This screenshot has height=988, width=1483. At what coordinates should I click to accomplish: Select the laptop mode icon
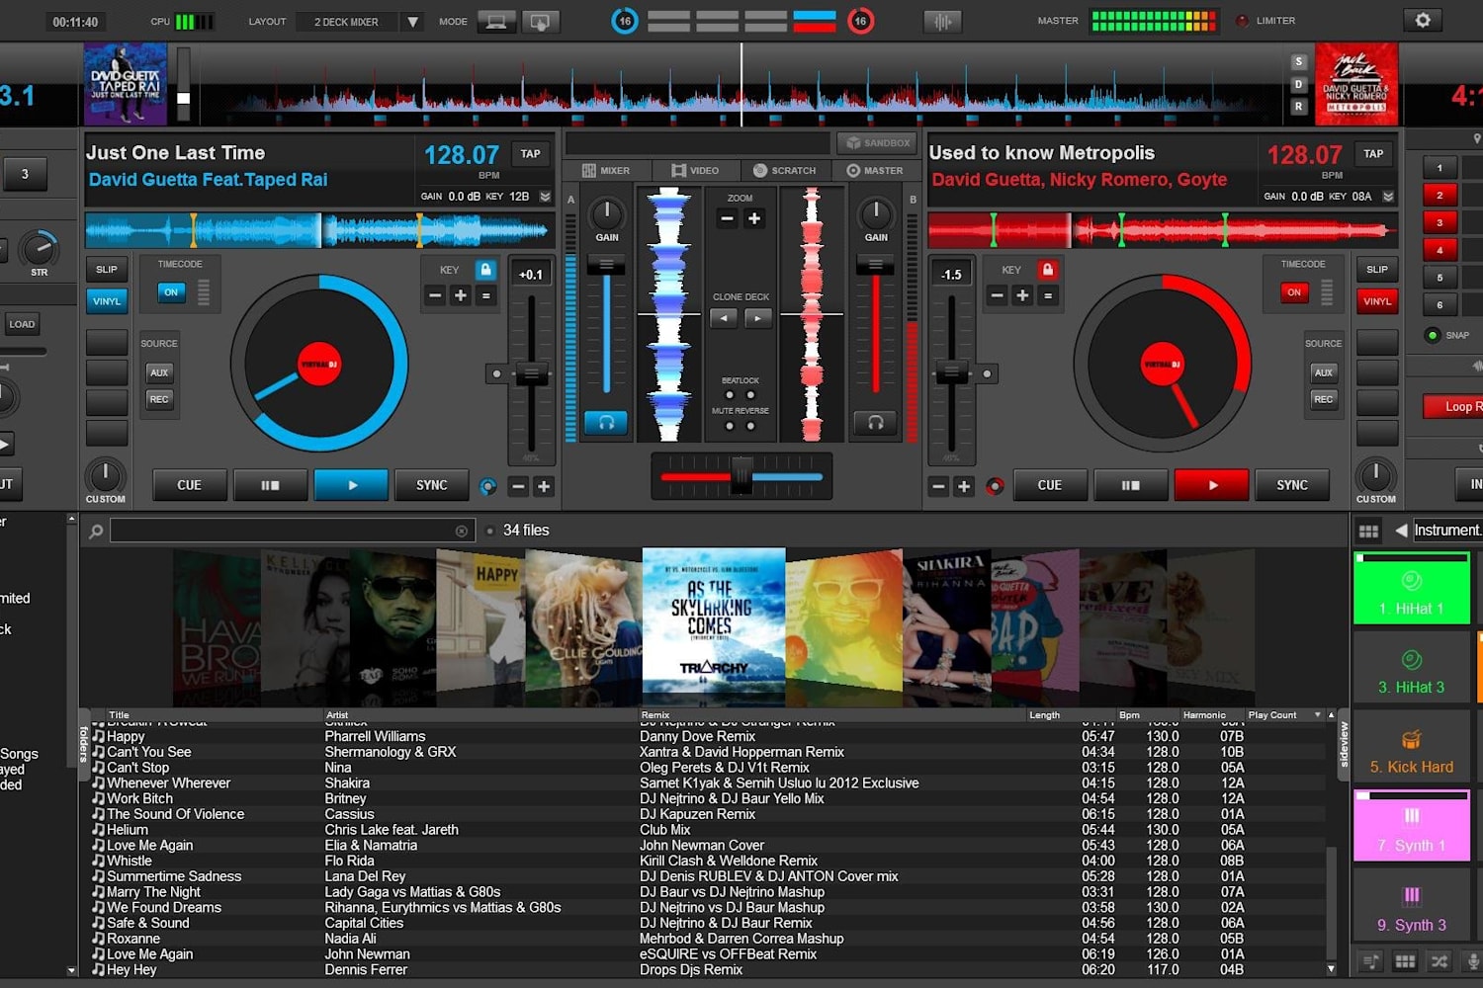click(x=496, y=21)
